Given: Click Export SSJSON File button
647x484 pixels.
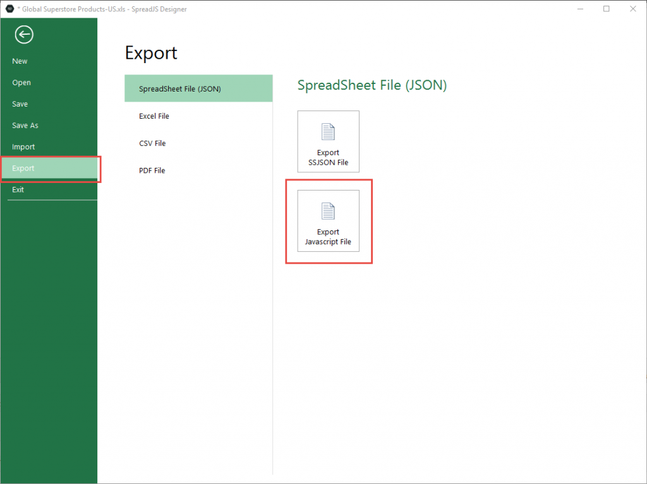Looking at the screenshot, I should click(329, 141).
